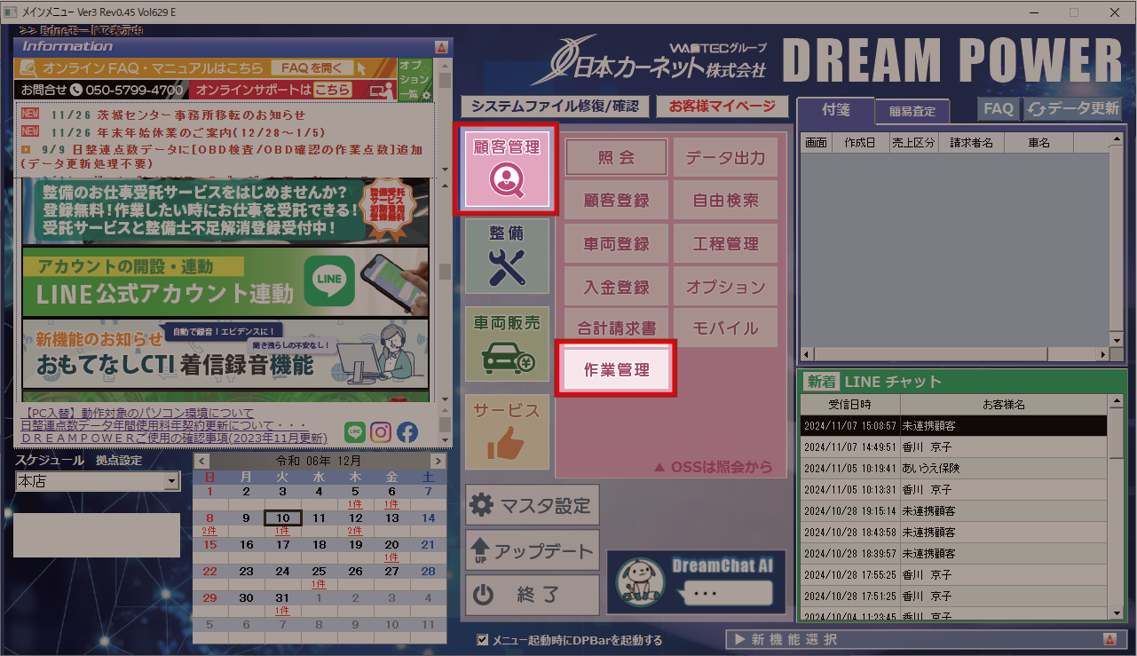Click the red icon at Information header corner
1137x656 pixels.
tap(441, 46)
